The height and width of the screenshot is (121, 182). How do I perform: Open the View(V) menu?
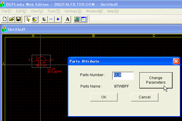click(x=37, y=11)
